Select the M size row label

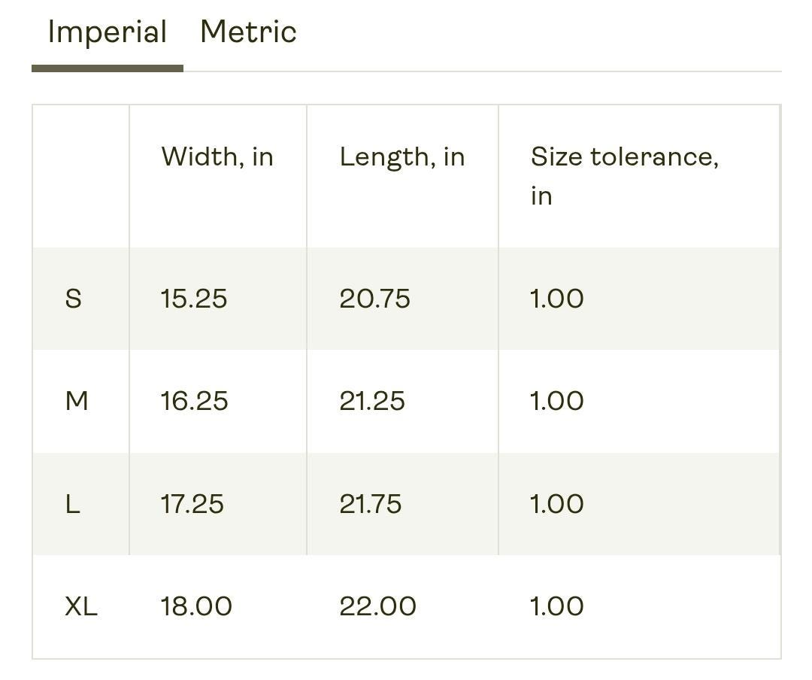tap(77, 401)
